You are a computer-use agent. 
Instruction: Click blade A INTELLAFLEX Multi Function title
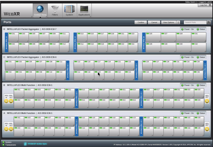(21, 113)
